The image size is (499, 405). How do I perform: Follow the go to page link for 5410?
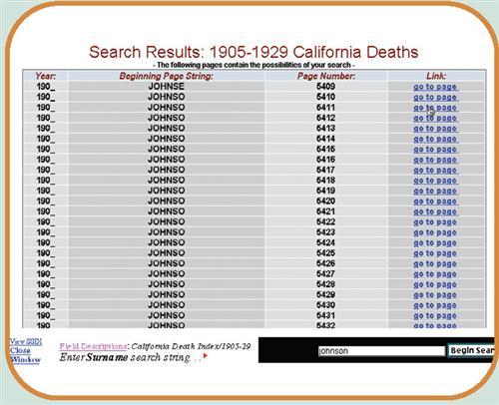pyautogui.click(x=435, y=97)
